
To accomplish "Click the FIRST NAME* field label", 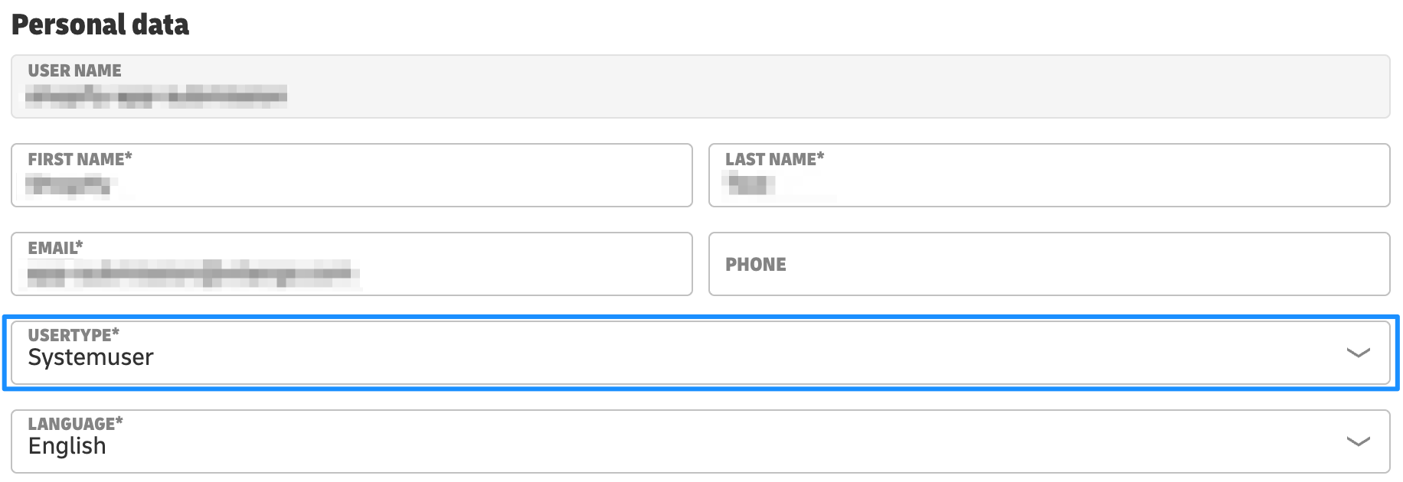I will pos(80,159).
